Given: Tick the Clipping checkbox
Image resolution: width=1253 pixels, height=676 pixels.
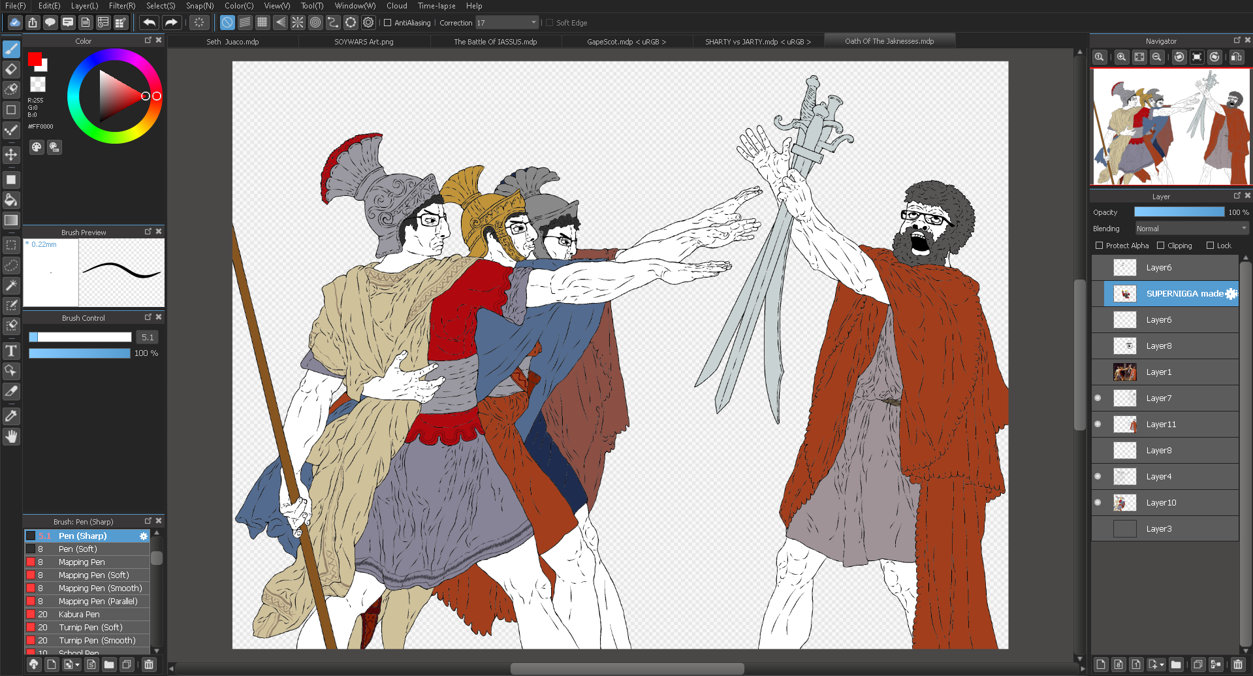Looking at the screenshot, I should (x=1160, y=246).
